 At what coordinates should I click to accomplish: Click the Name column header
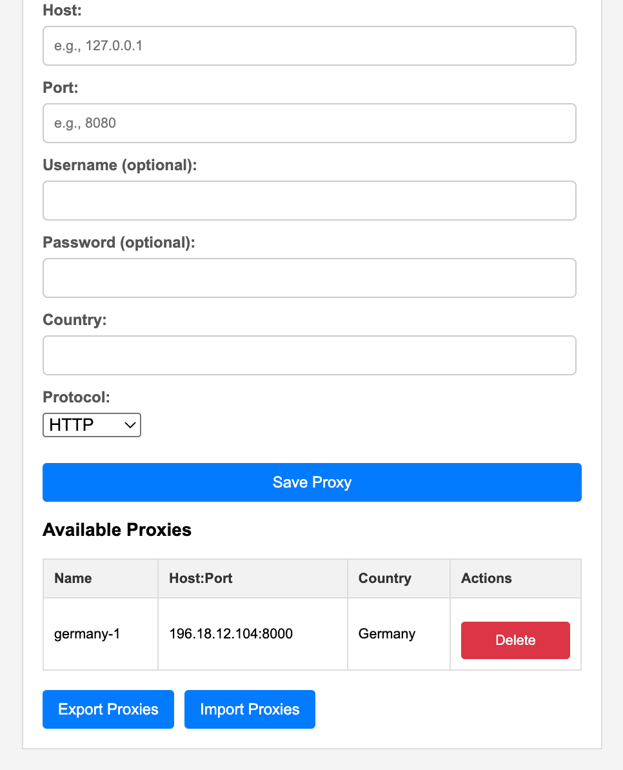[73, 578]
